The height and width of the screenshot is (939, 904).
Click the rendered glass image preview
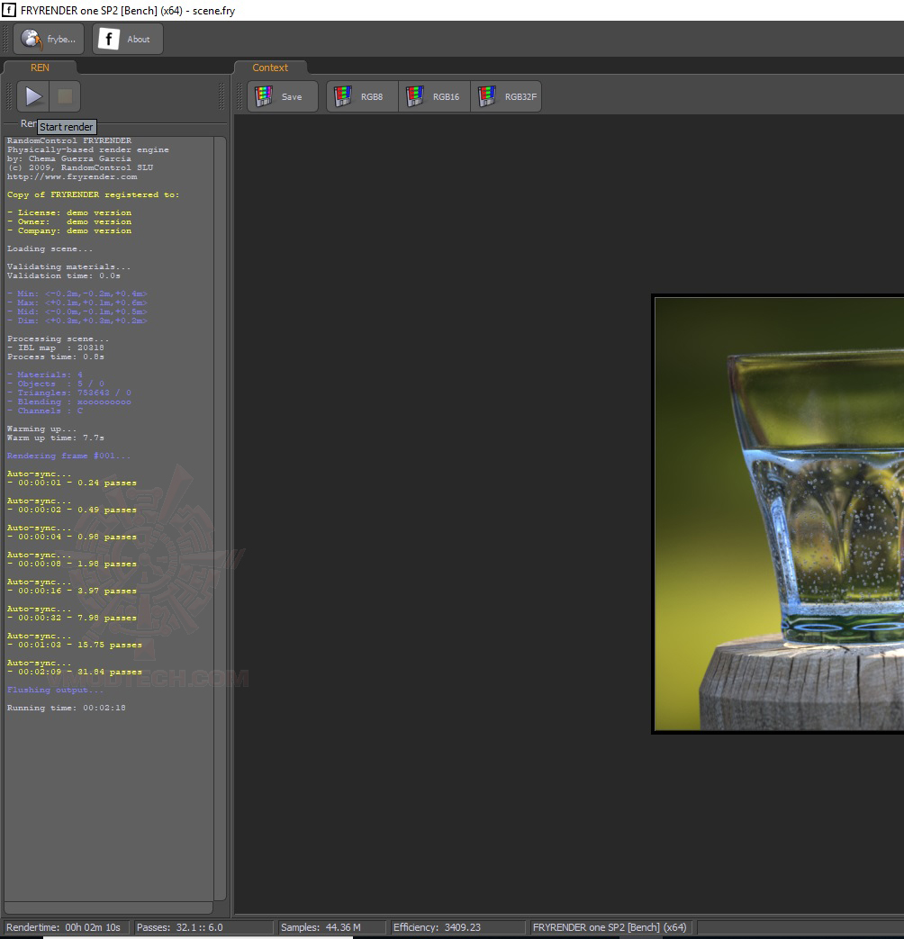[779, 514]
